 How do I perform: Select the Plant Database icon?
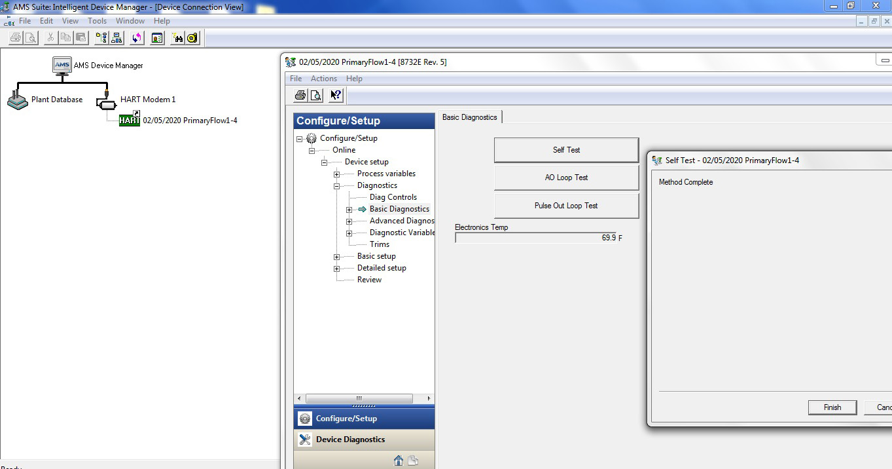[18, 100]
